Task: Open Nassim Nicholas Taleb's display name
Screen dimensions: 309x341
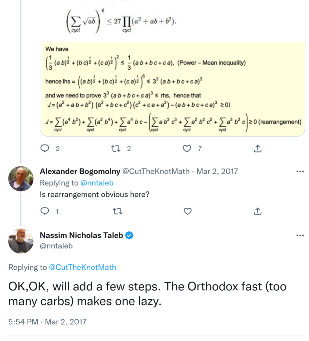Action: point(82,235)
